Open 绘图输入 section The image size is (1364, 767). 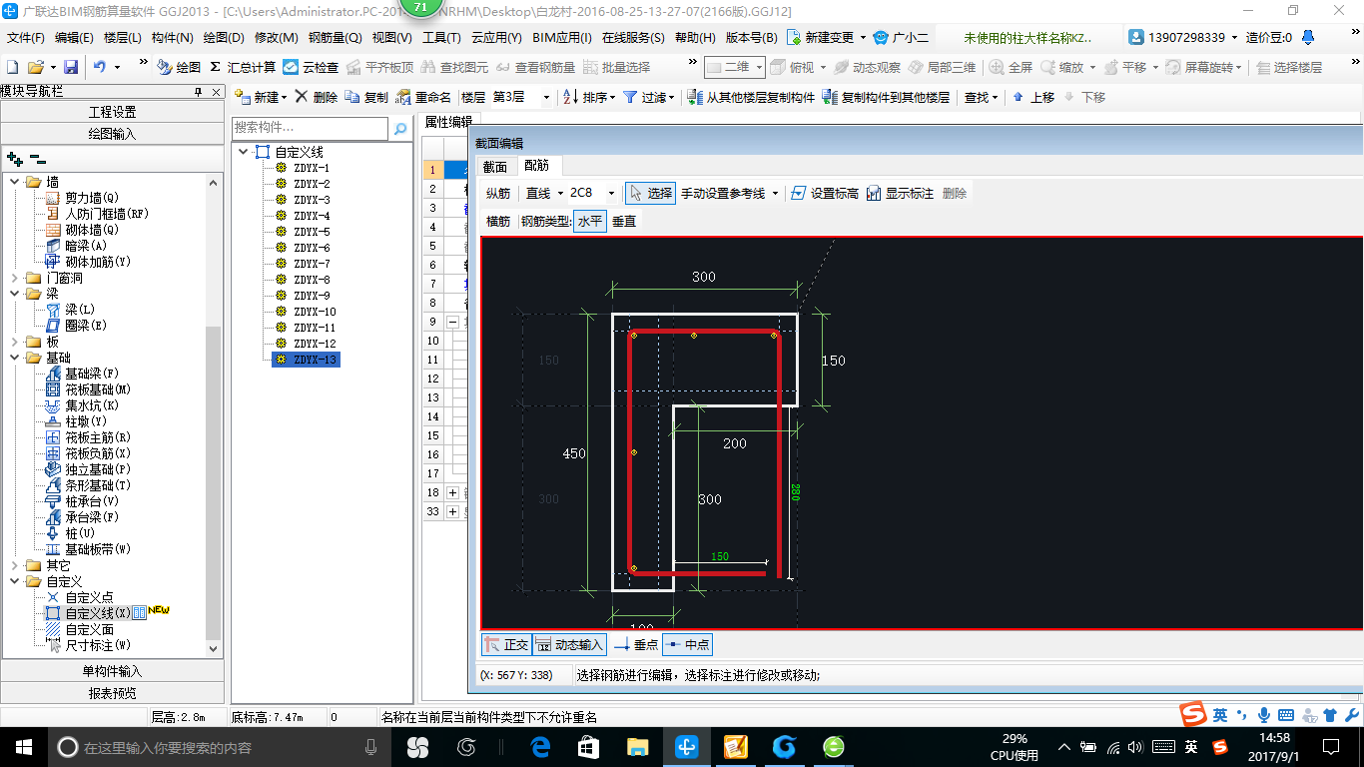[113, 133]
